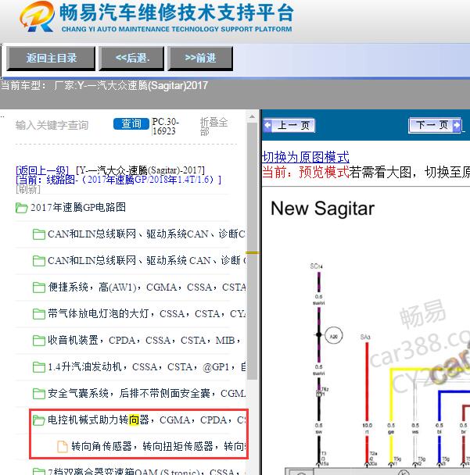Click the blue 查询 search button
Viewport: 470px width, 475px height.
click(131, 123)
